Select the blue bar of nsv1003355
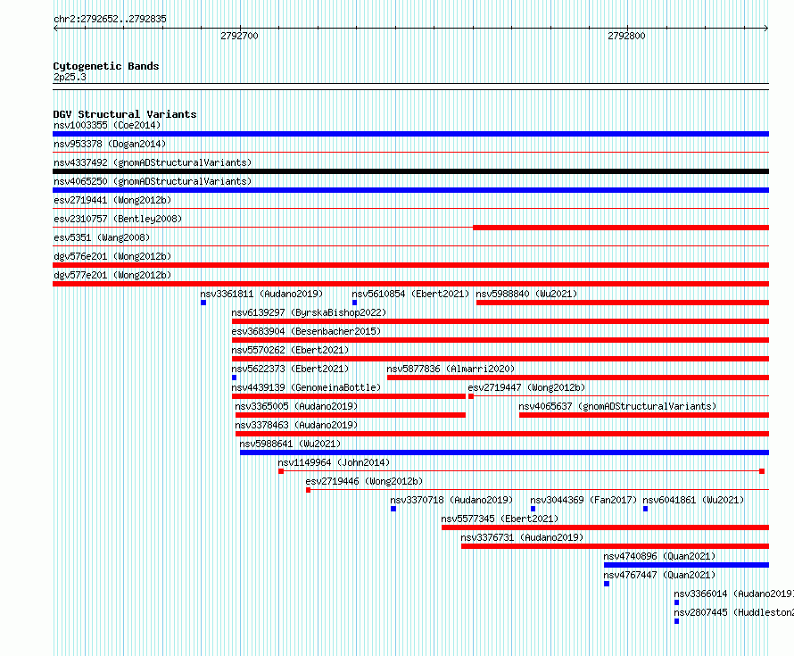The image size is (794, 656). tap(410, 134)
